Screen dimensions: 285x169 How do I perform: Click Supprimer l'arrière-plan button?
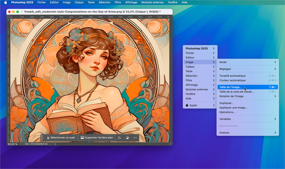[97, 138]
